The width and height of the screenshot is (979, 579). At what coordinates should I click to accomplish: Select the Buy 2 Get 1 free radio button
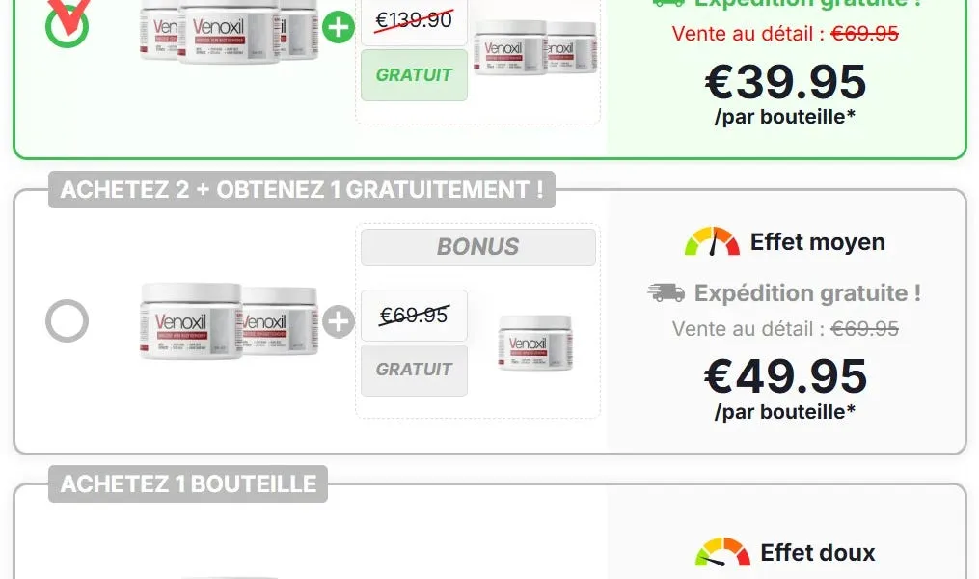click(67, 321)
